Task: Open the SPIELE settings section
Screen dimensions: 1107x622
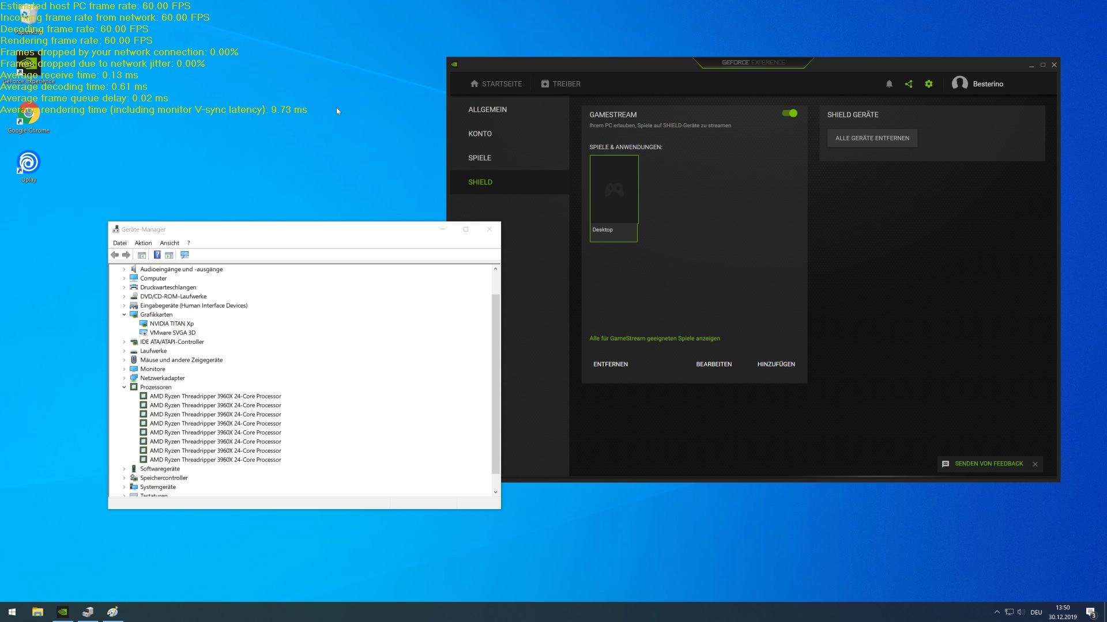Action: [479, 158]
